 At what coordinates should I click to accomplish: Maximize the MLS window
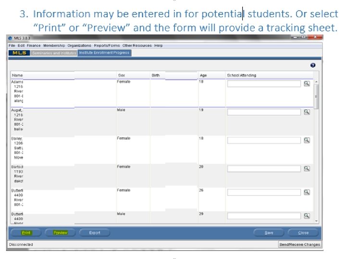(303, 37)
